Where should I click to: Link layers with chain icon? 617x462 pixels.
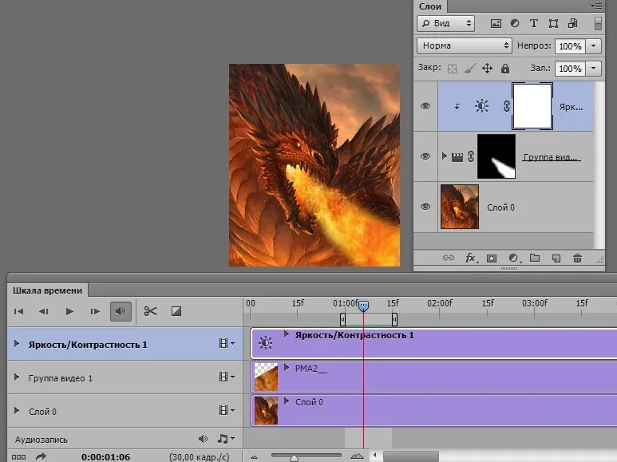click(x=449, y=259)
